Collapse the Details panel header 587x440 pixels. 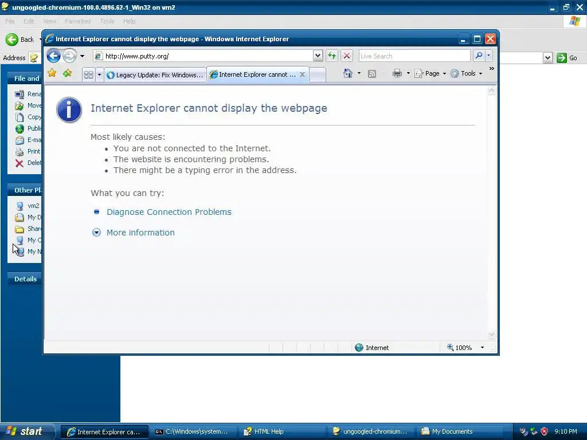(25, 279)
